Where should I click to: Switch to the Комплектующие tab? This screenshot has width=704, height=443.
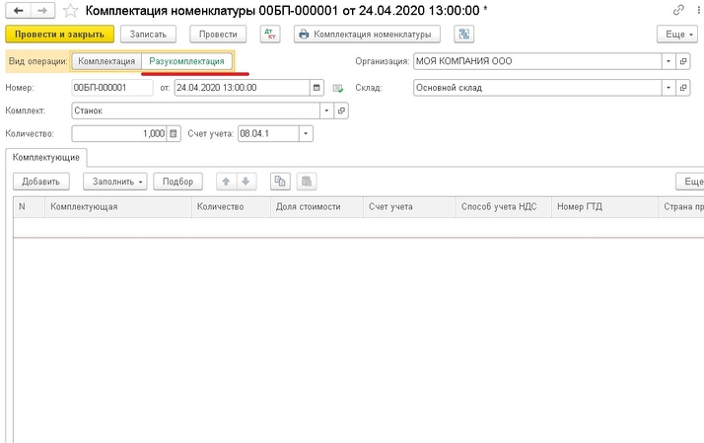(x=47, y=156)
